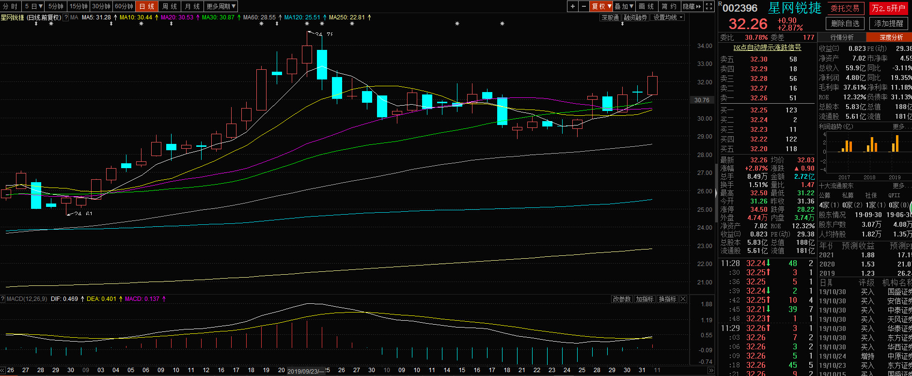Click the MA5 upward arrow indicator

115,17
